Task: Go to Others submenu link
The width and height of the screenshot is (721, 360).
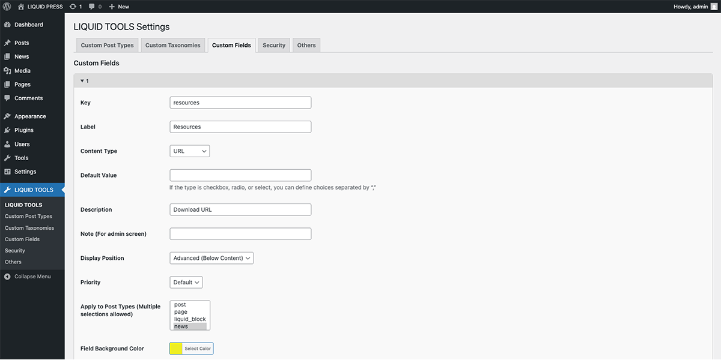Action: pyautogui.click(x=13, y=262)
